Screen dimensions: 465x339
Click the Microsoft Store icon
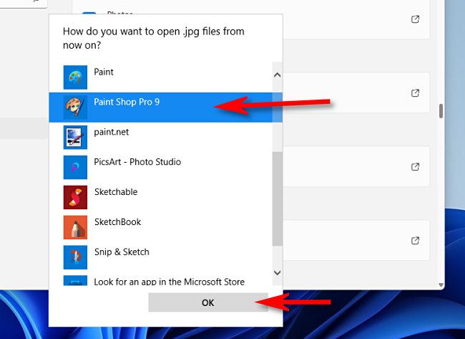coord(75,280)
